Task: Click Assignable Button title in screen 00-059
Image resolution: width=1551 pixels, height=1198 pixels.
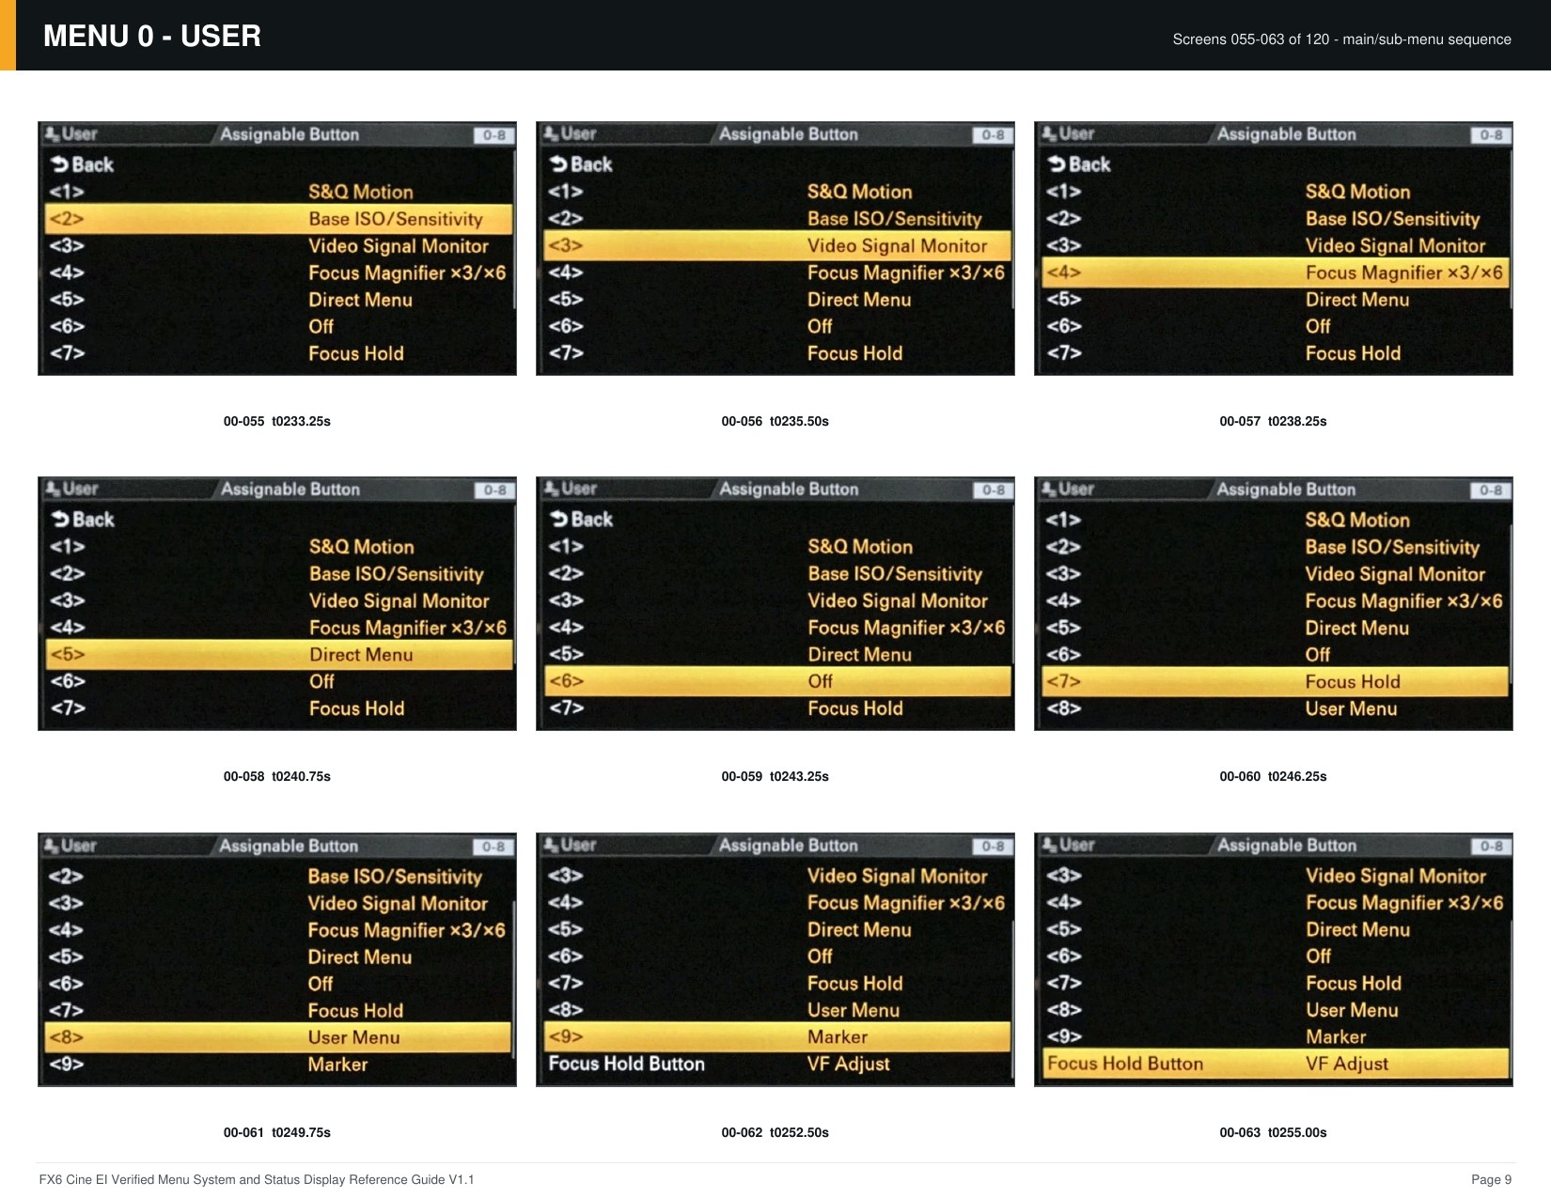Action: click(789, 490)
